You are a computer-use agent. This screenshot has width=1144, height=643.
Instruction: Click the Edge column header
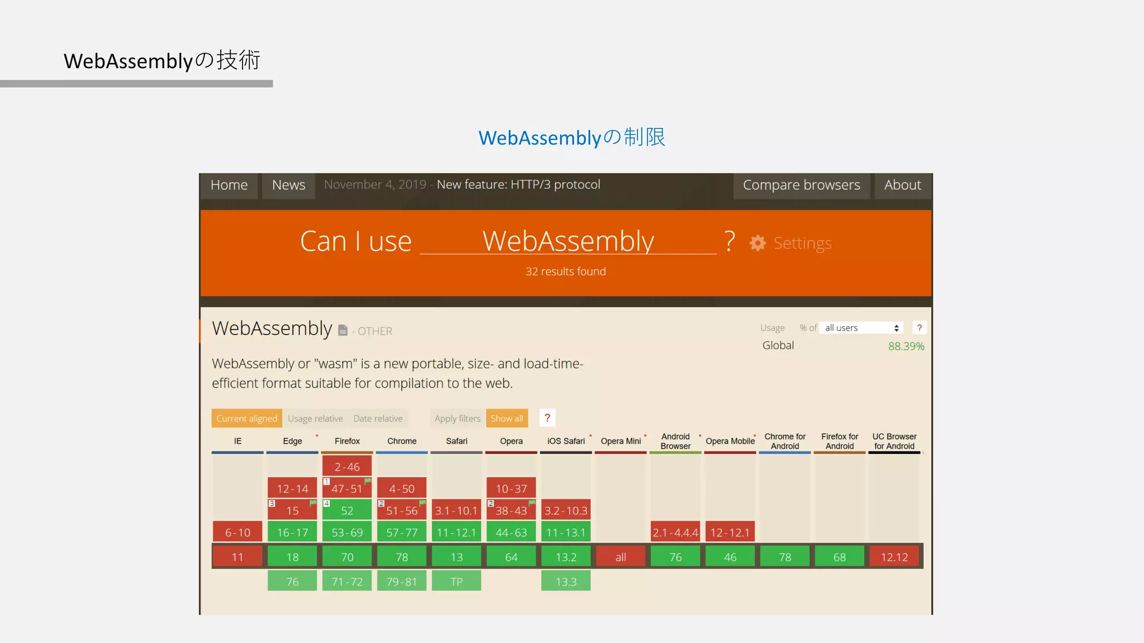pyautogui.click(x=292, y=441)
